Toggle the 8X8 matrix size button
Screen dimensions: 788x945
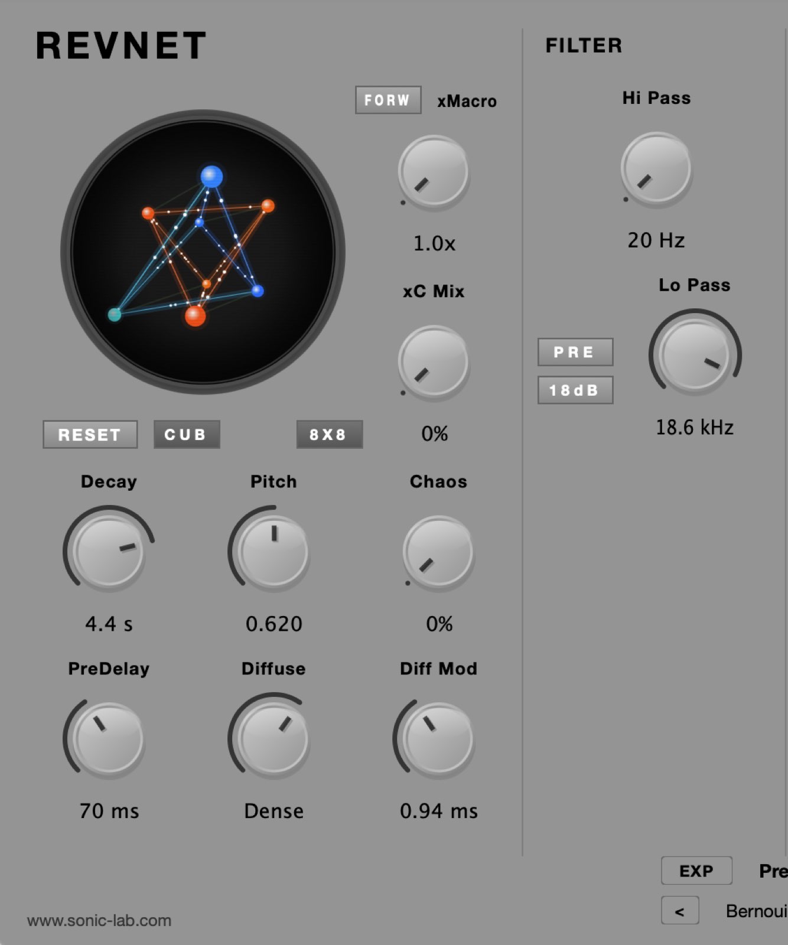click(x=330, y=434)
